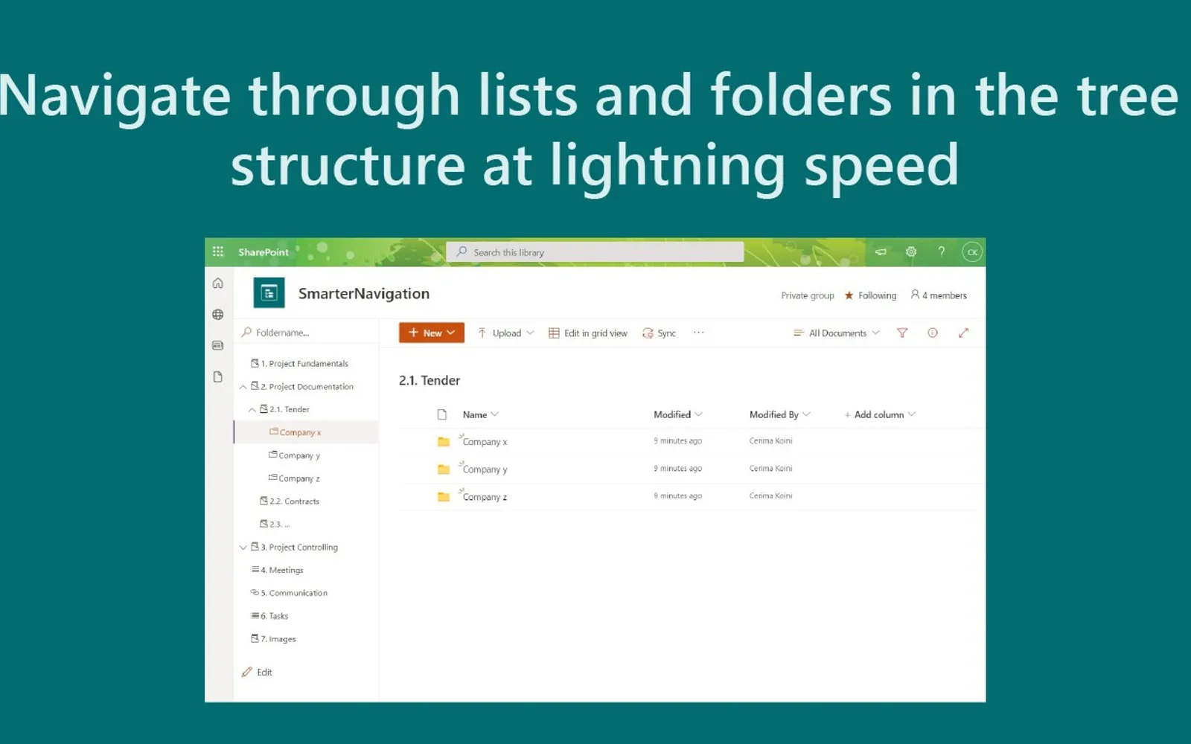Open the details pane info icon
Image resolution: width=1191 pixels, height=744 pixels.
click(x=933, y=333)
